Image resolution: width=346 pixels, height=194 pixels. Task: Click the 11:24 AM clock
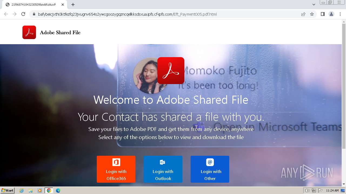[x=332, y=190]
